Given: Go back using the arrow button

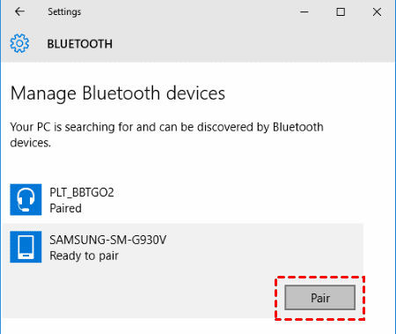Looking at the screenshot, I should pos(19,11).
